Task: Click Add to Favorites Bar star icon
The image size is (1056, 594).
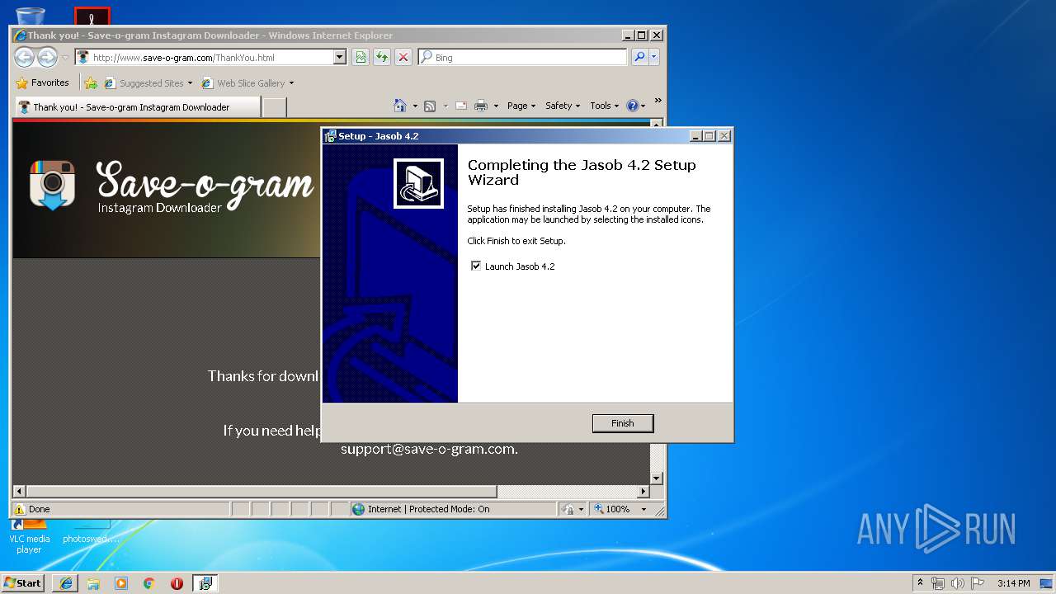Action: coord(91,82)
